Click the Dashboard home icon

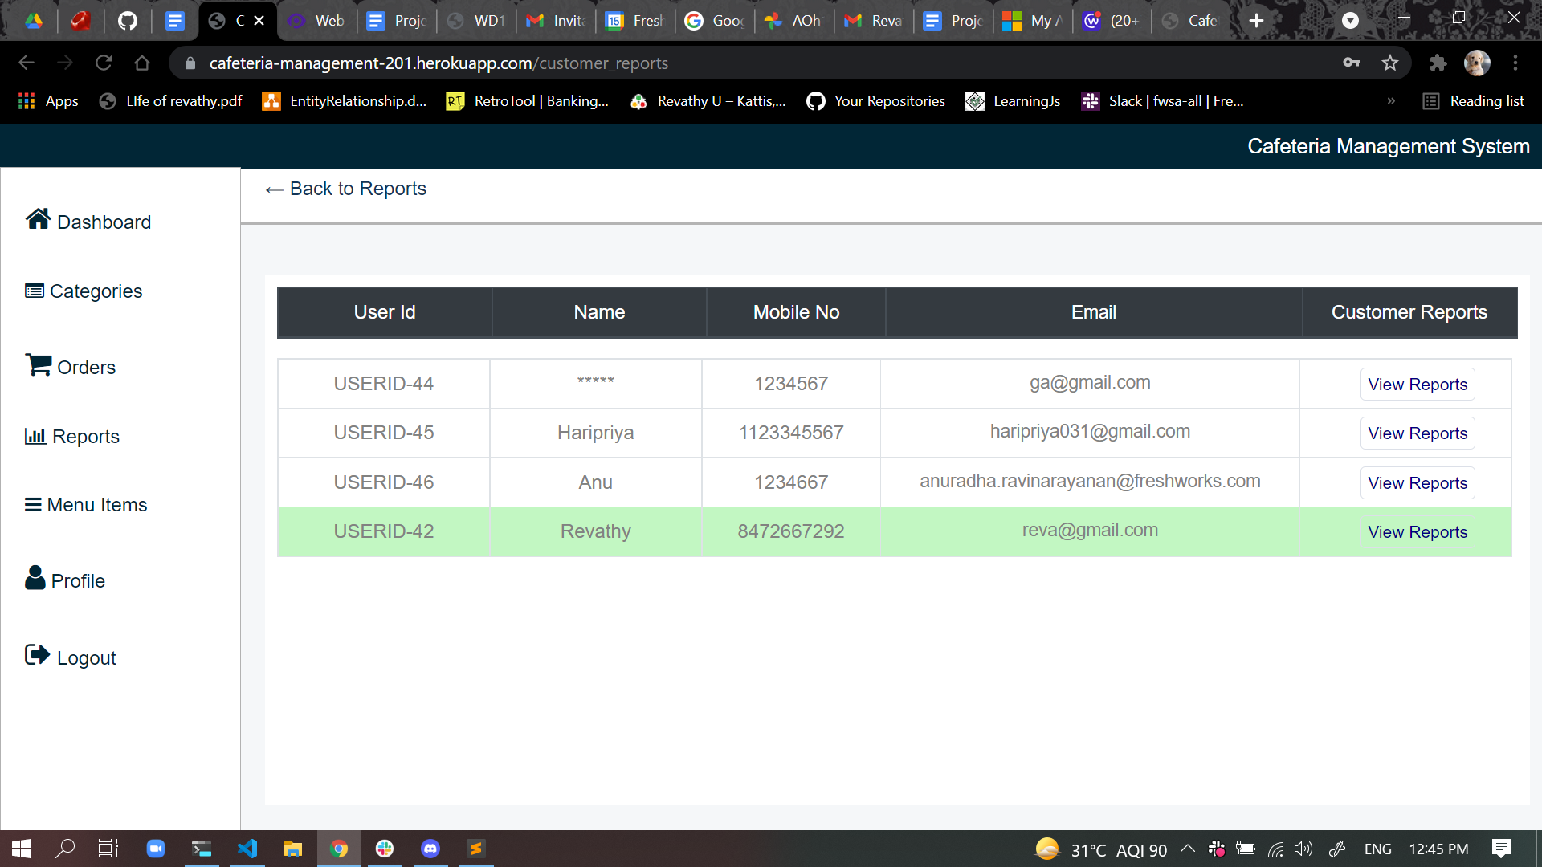38,219
